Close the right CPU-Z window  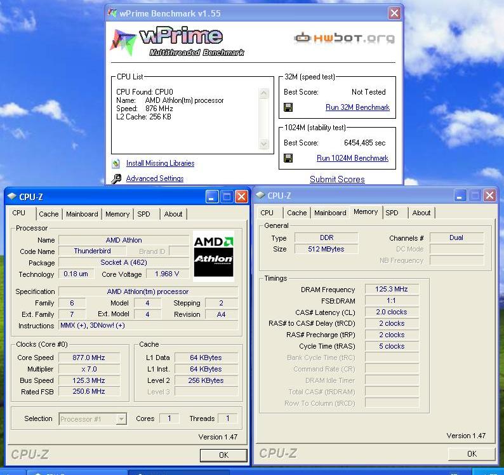tap(489, 195)
